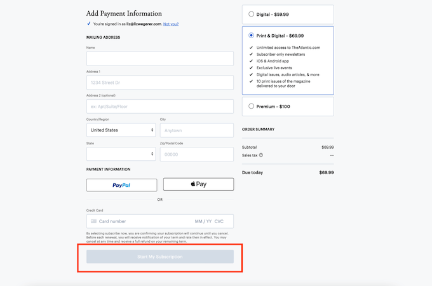Select the Digital – $59.99 radio option
The image size is (432, 286).
click(251, 14)
